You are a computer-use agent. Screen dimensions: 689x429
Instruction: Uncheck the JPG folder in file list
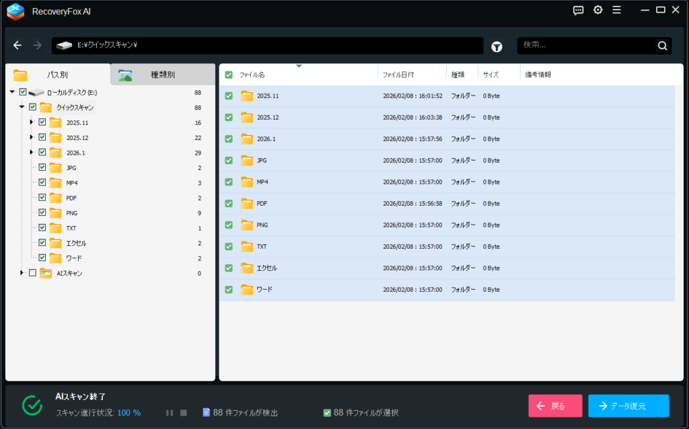point(229,161)
